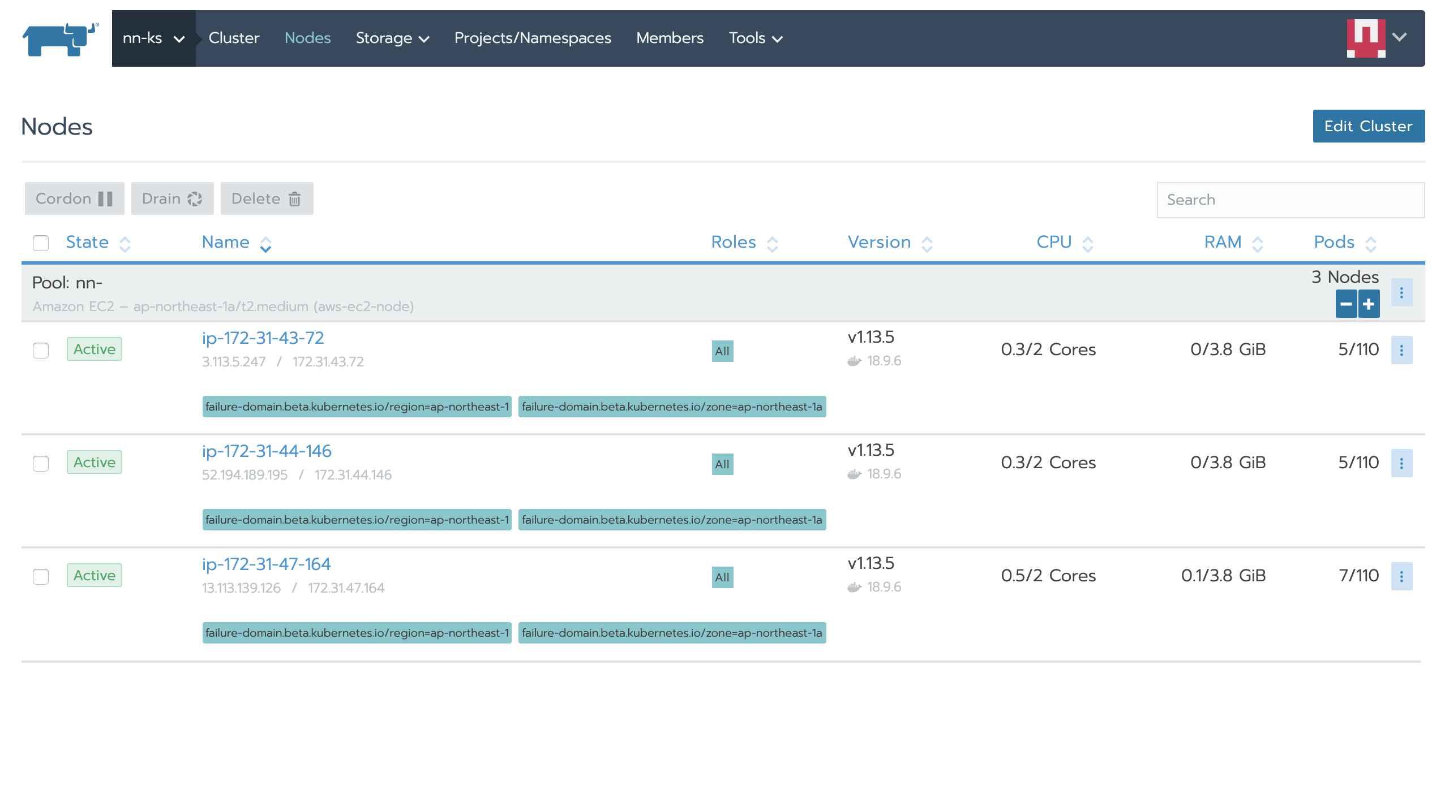Click the minus icon to remove node
1432x786 pixels.
1346,304
